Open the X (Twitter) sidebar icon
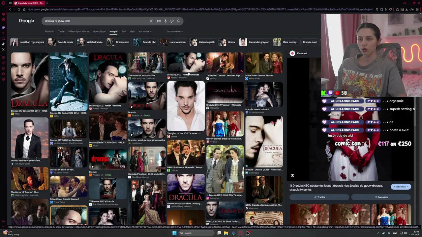 pyautogui.click(x=3, y=49)
